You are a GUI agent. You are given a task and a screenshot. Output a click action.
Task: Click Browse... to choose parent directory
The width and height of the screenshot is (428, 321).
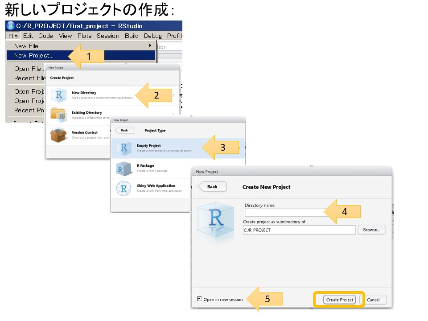[371, 230]
